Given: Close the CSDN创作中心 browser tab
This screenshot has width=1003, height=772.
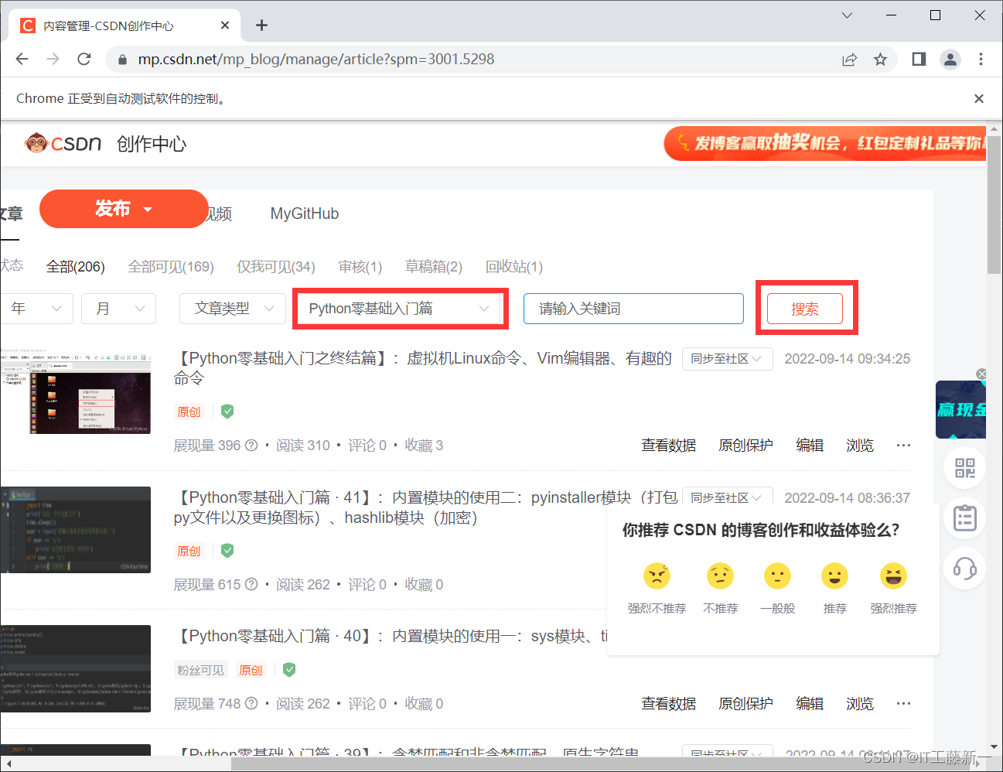Looking at the screenshot, I should click(x=225, y=26).
